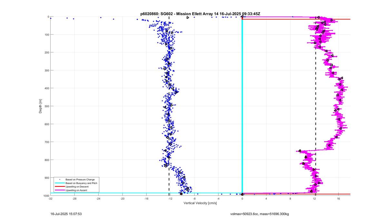This screenshot has width=387, height=220.
Task: Click the "16" velocity axis tick label
Action: (x=338, y=199)
